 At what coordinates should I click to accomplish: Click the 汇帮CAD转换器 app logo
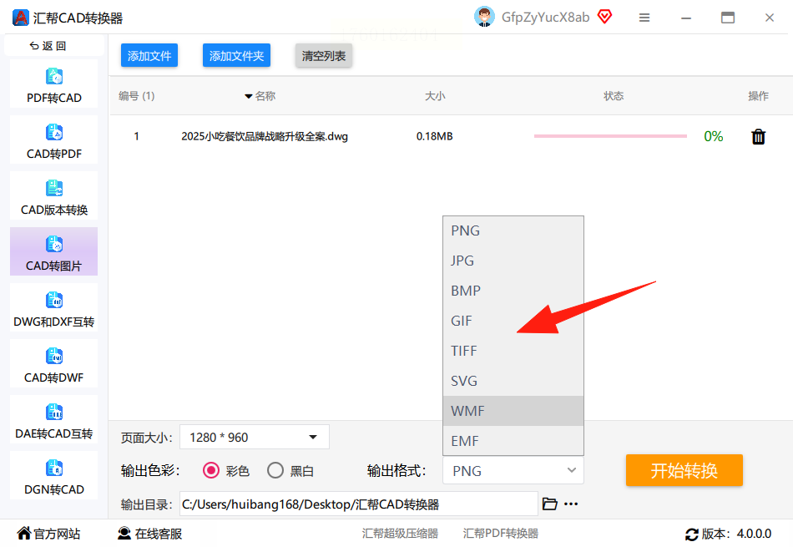click(x=20, y=18)
